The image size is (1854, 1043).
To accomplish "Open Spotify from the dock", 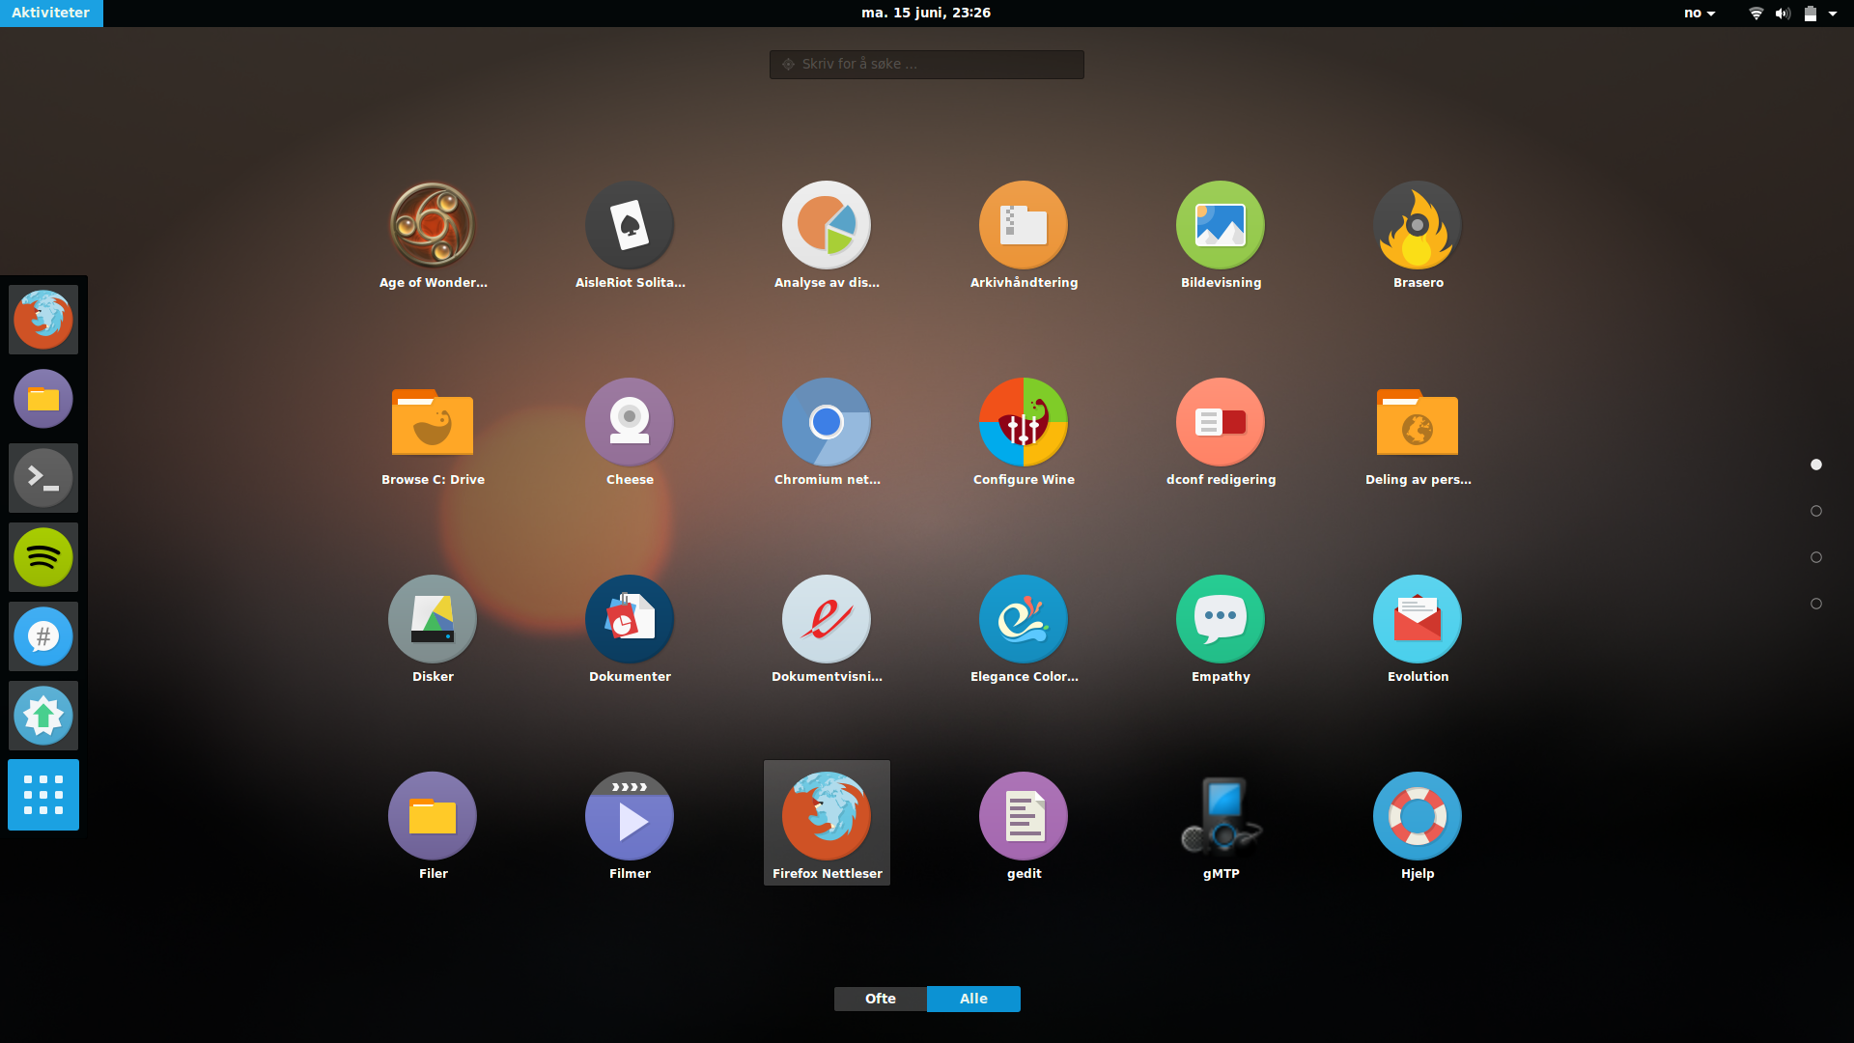I will point(43,557).
